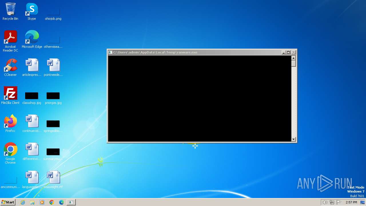Click console scrollbar down arrow
The width and height of the screenshot is (366, 206).
pos(293,139)
